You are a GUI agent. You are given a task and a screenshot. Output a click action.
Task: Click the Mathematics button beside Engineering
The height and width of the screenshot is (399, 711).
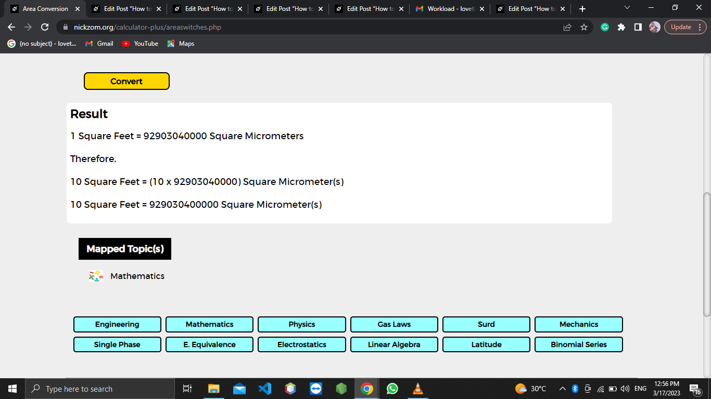pyautogui.click(x=209, y=324)
